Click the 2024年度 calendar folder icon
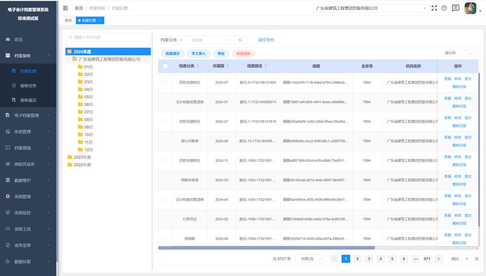This screenshot has width=486, height=276. pos(69,52)
